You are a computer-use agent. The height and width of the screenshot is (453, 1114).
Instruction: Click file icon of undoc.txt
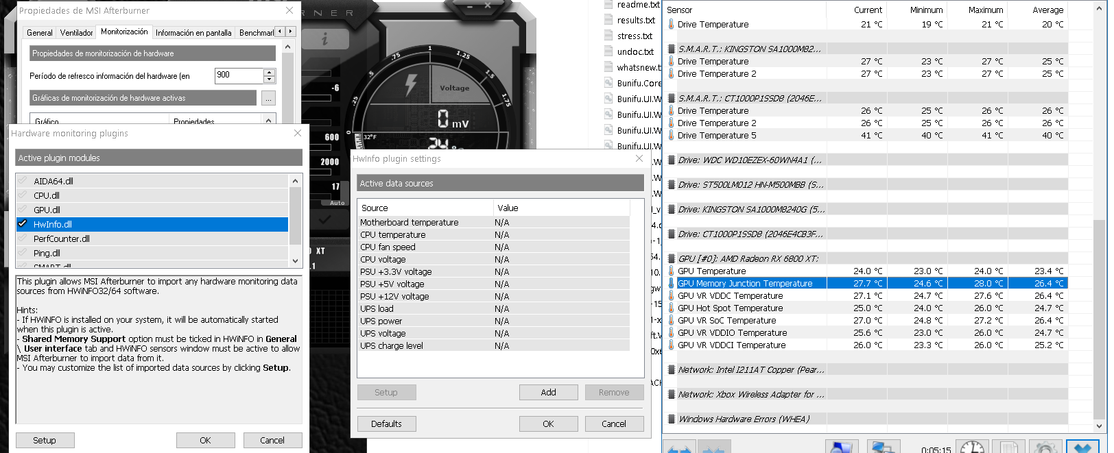pyautogui.click(x=608, y=51)
